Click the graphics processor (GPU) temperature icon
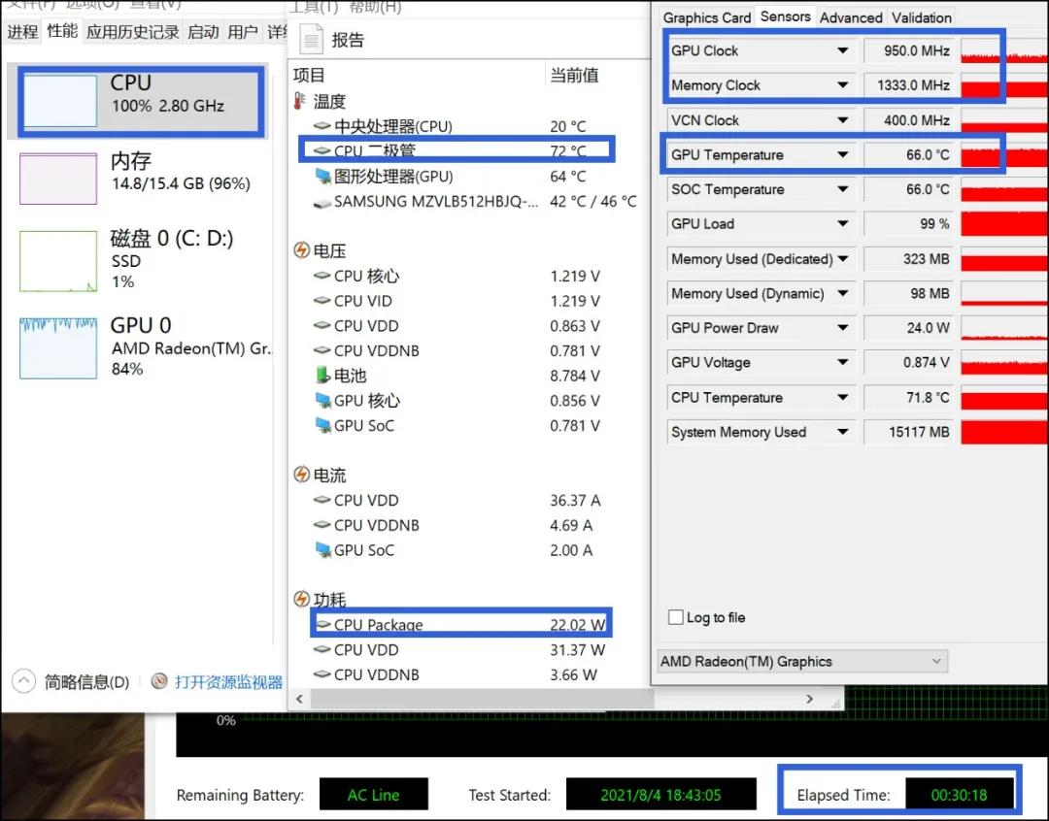Viewport: 1049px width, 821px height. 322,177
